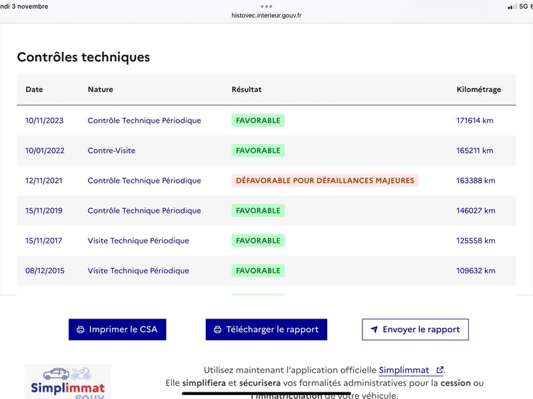Tap the three dots above the address bar
Screen dimensions: 533x399
click(266, 7)
